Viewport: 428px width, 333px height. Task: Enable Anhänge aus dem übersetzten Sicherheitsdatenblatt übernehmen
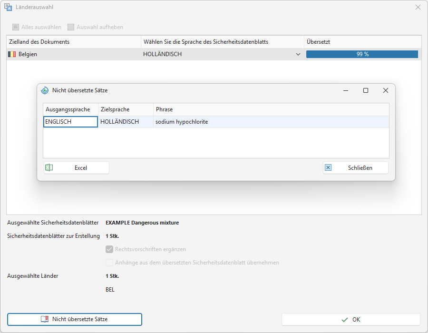tap(109, 263)
